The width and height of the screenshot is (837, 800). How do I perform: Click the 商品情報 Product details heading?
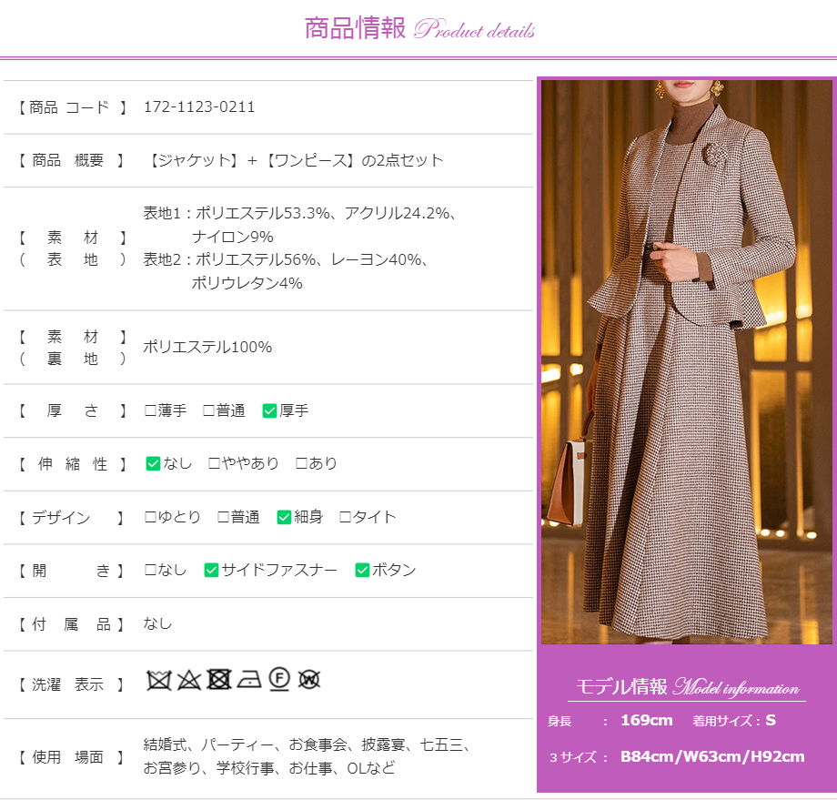point(419,29)
